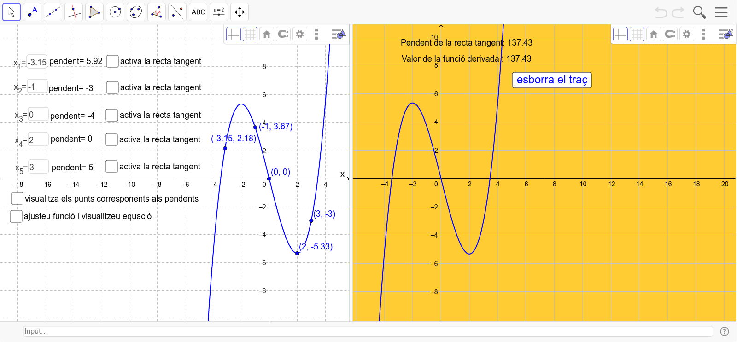
Task: Open right view three-dot options
Action: pyautogui.click(x=703, y=34)
